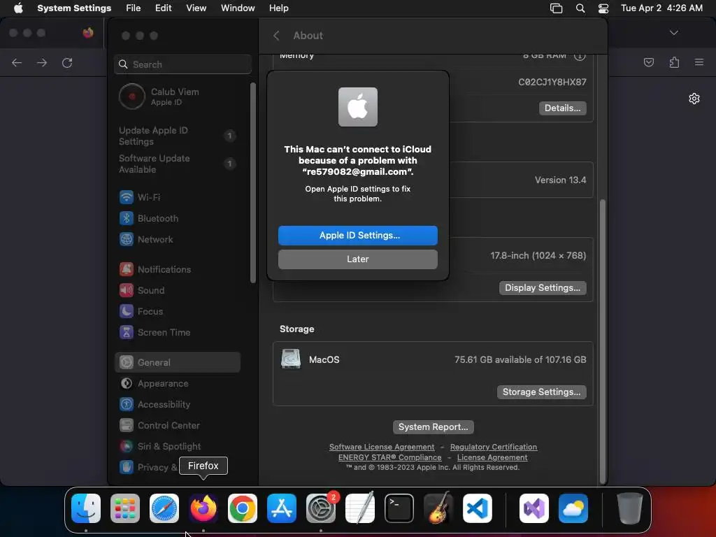The width and height of the screenshot is (716, 537).
Task: Click the memory info icon
Action: (x=580, y=57)
